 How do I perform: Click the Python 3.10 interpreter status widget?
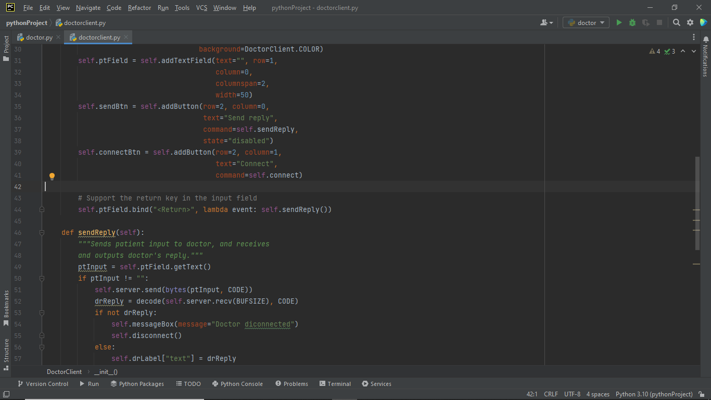point(654,394)
